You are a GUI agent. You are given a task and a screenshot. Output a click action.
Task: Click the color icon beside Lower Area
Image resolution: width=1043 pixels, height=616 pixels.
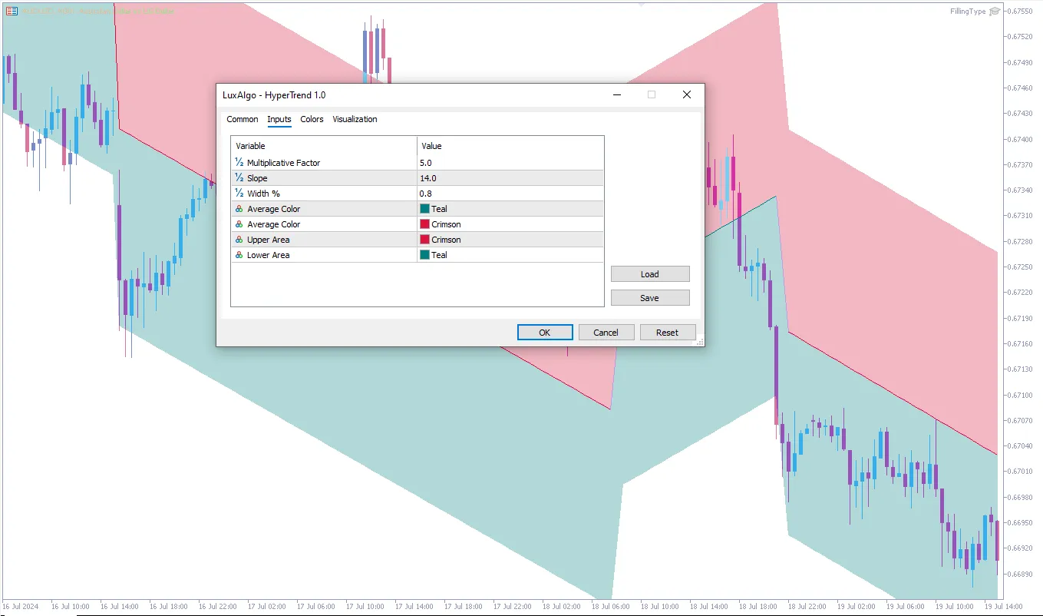click(x=239, y=255)
